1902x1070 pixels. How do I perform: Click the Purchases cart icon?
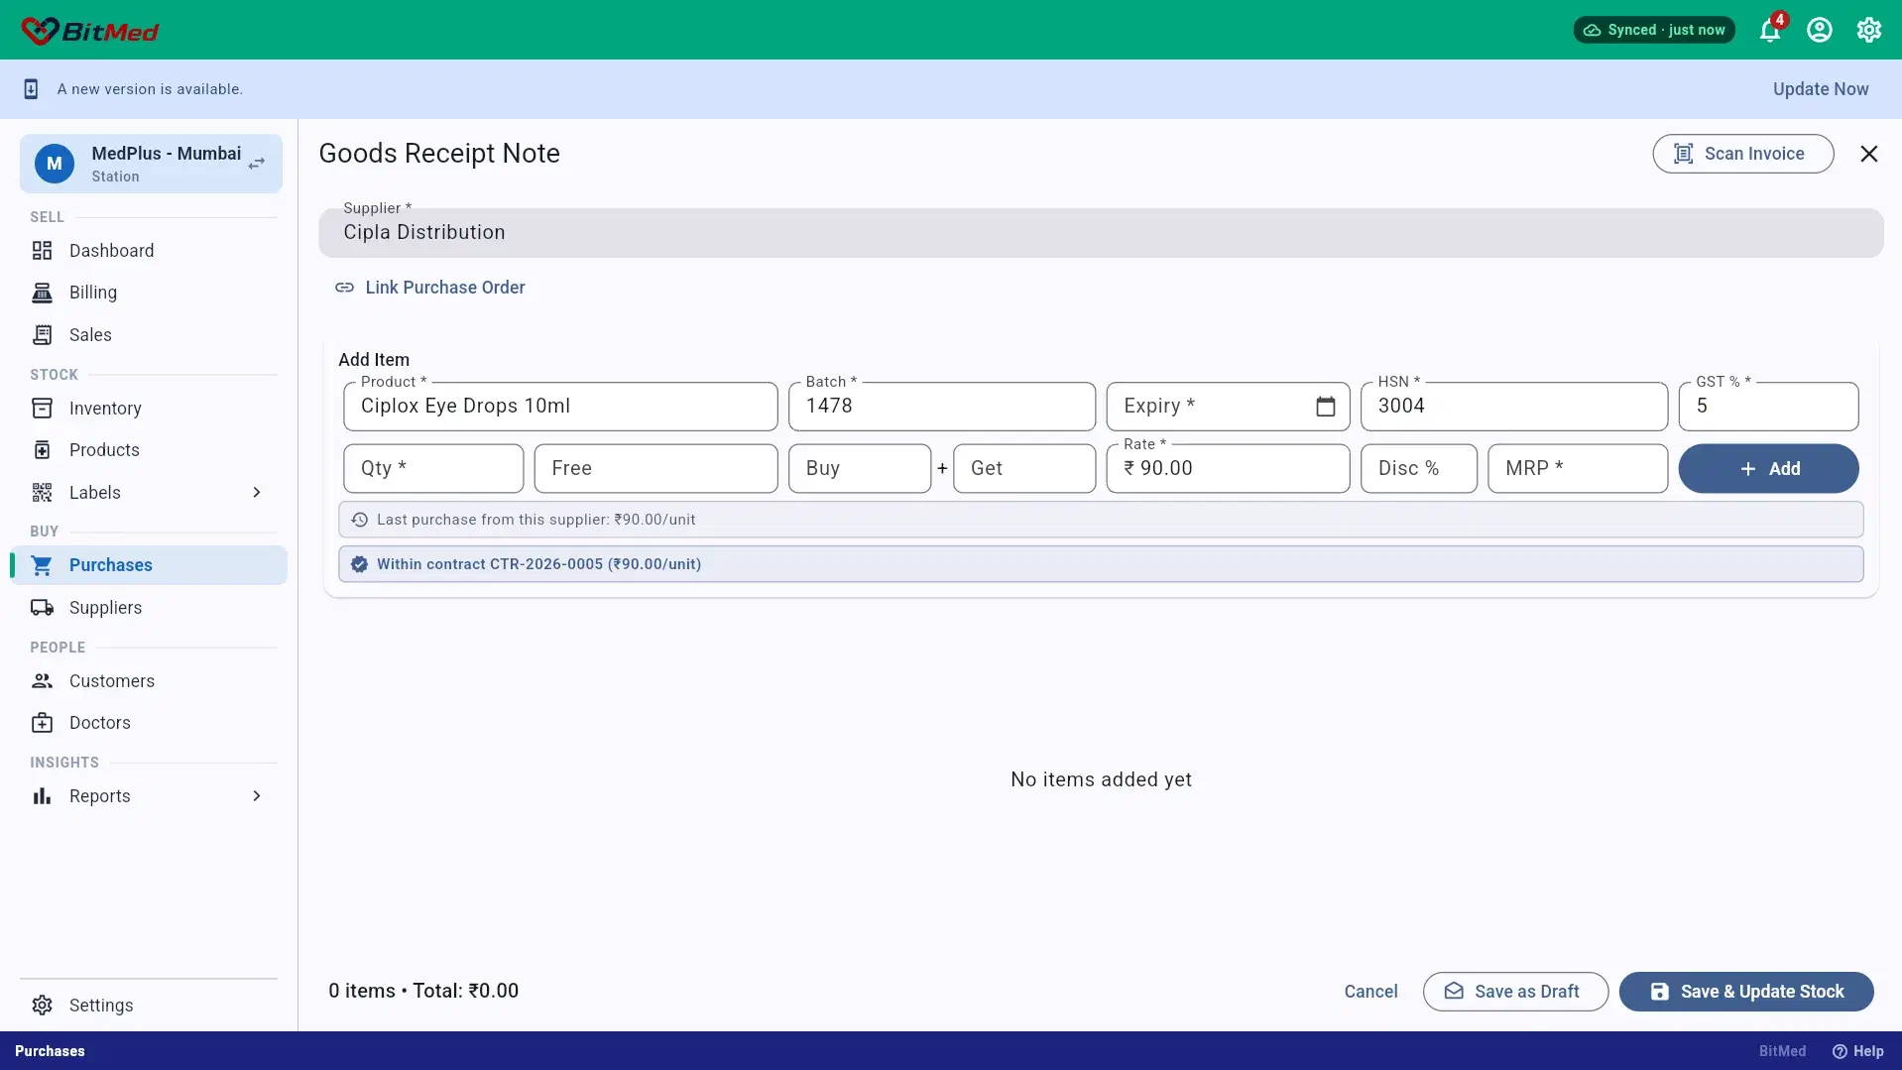(x=42, y=565)
